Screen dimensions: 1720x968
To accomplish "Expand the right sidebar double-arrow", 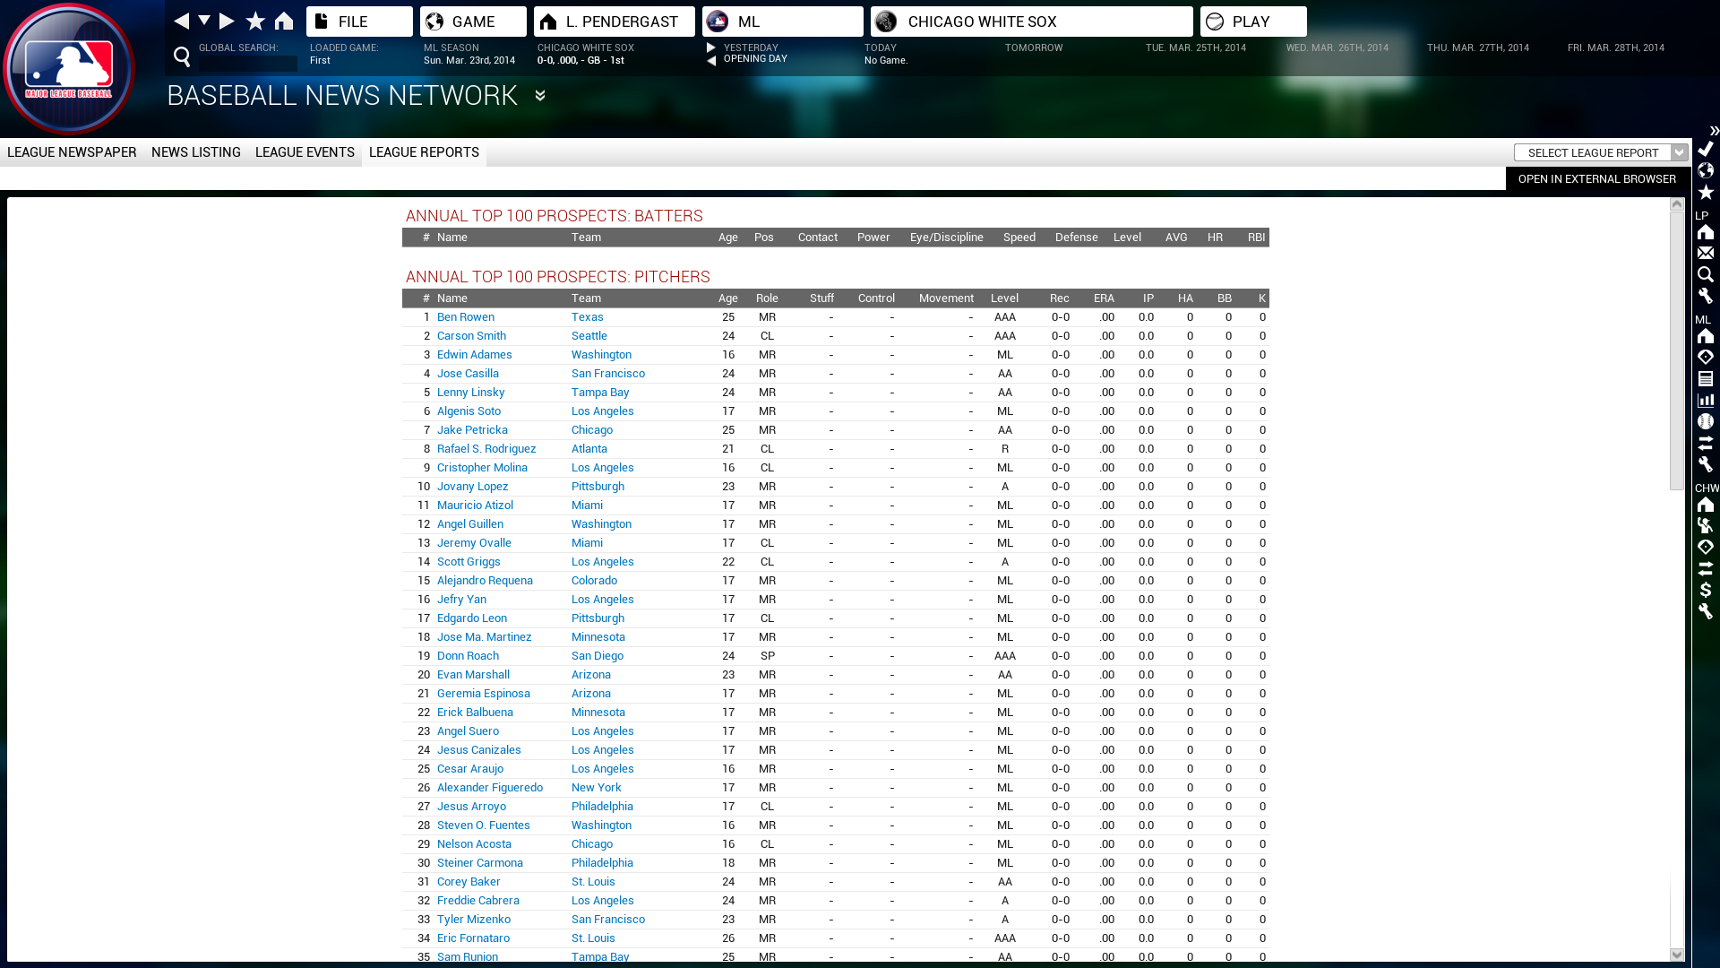I will point(1714,131).
